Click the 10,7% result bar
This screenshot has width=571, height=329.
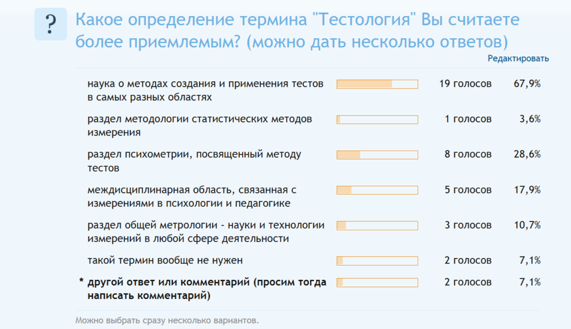click(x=378, y=225)
